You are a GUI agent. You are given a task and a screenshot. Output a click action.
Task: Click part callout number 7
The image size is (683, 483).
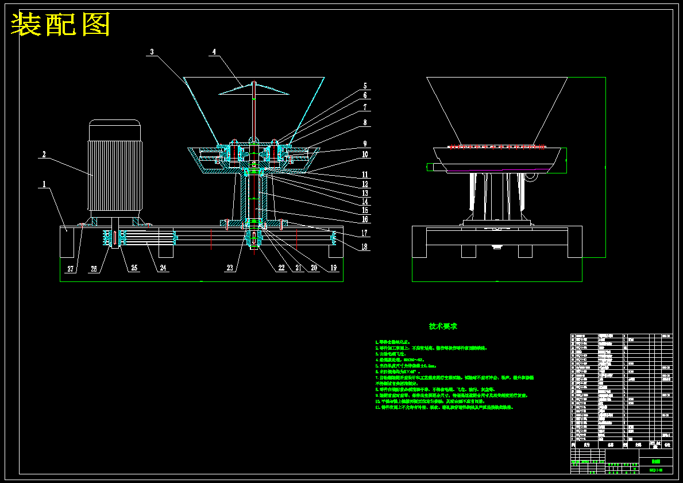click(x=365, y=107)
